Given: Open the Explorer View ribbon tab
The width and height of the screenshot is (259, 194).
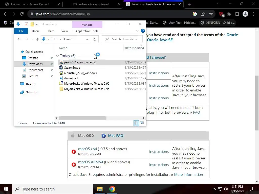Looking at the screenshot, I should [x=64, y=31].
